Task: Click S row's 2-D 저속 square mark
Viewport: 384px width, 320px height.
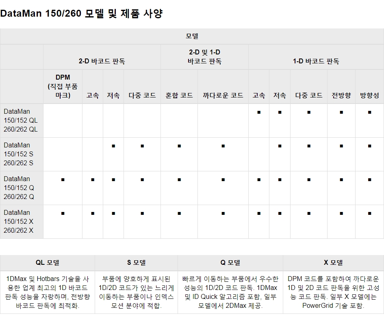Action: (113, 146)
